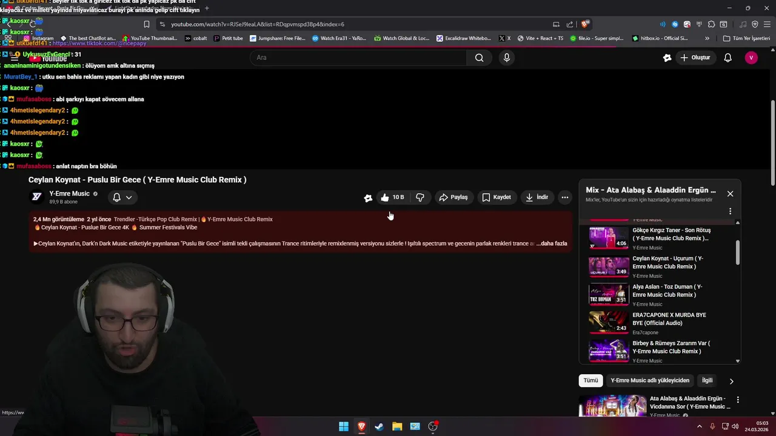Bookmark this page icon in address bar

point(147,24)
